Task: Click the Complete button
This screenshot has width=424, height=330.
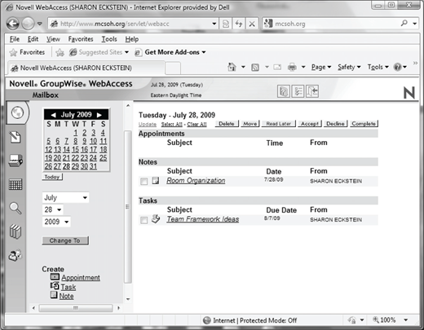Action: (364, 124)
